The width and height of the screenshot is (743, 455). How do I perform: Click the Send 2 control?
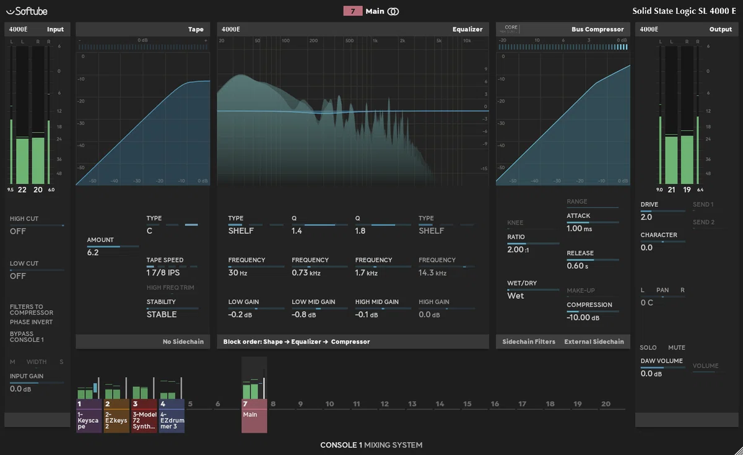point(703,222)
